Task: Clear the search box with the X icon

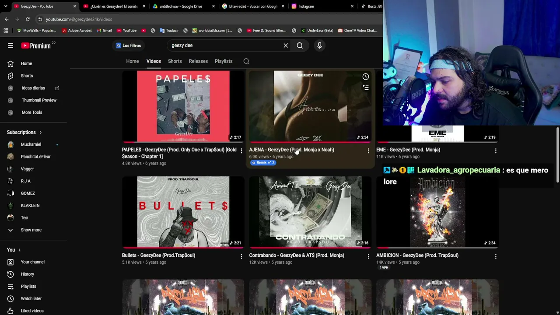Action: click(286, 45)
